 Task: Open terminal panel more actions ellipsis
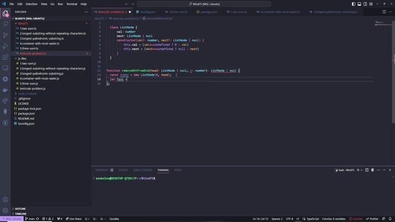[x=378, y=170]
